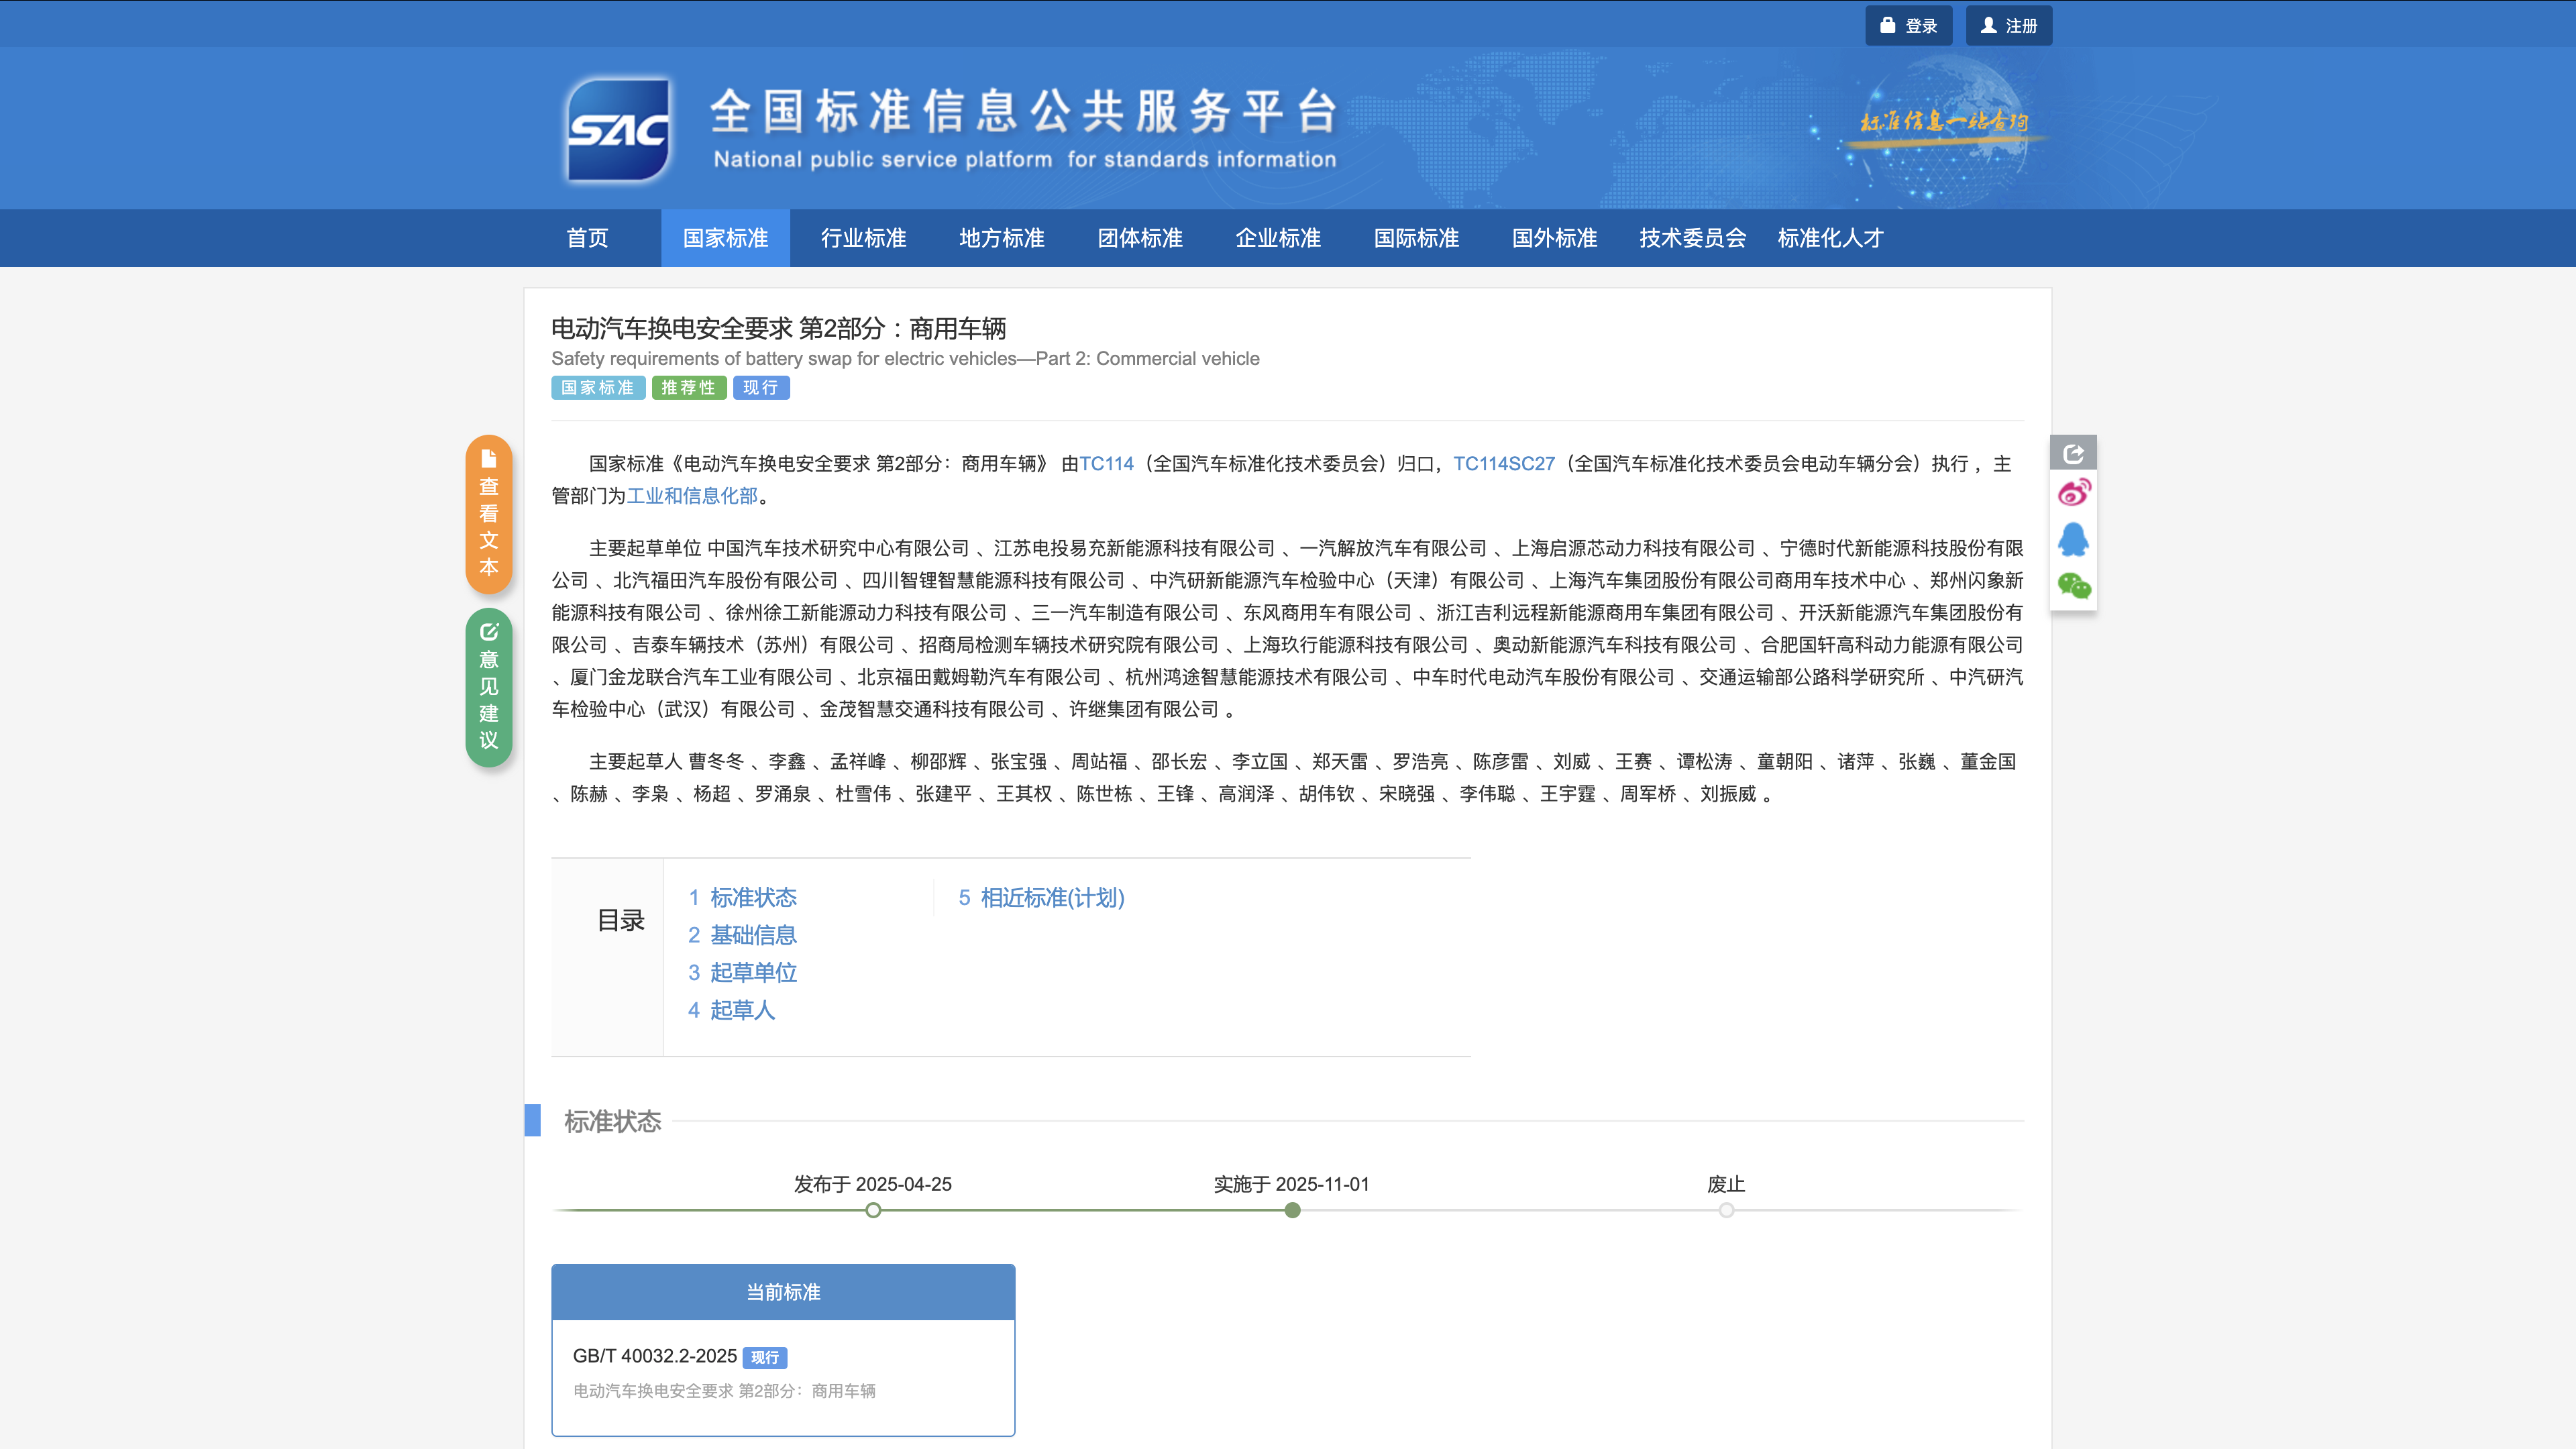Open the 意见建议 green side button
2576x1449 pixels.
[489, 687]
